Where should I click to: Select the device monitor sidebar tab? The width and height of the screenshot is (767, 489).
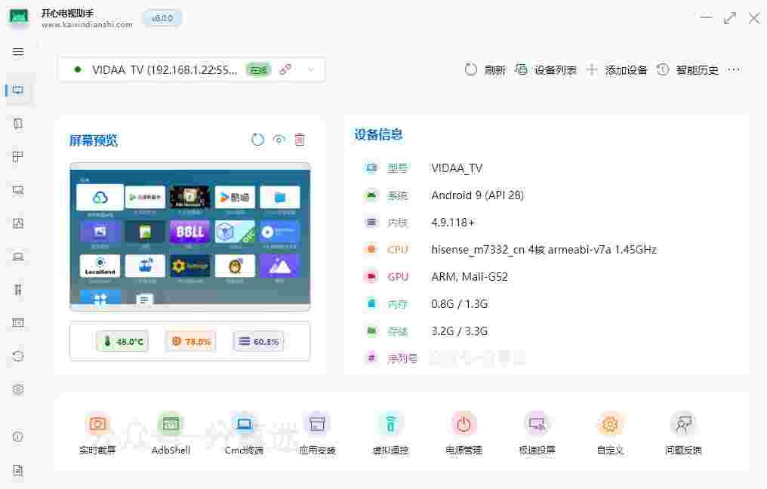[x=18, y=91]
